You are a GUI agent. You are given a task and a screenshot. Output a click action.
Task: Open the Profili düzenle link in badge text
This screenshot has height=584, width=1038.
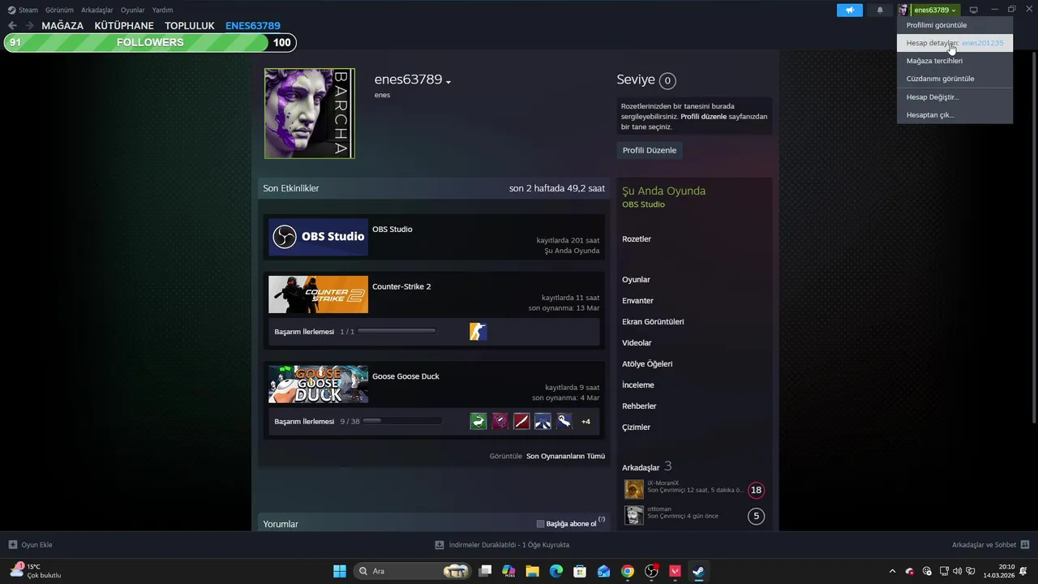point(703,117)
